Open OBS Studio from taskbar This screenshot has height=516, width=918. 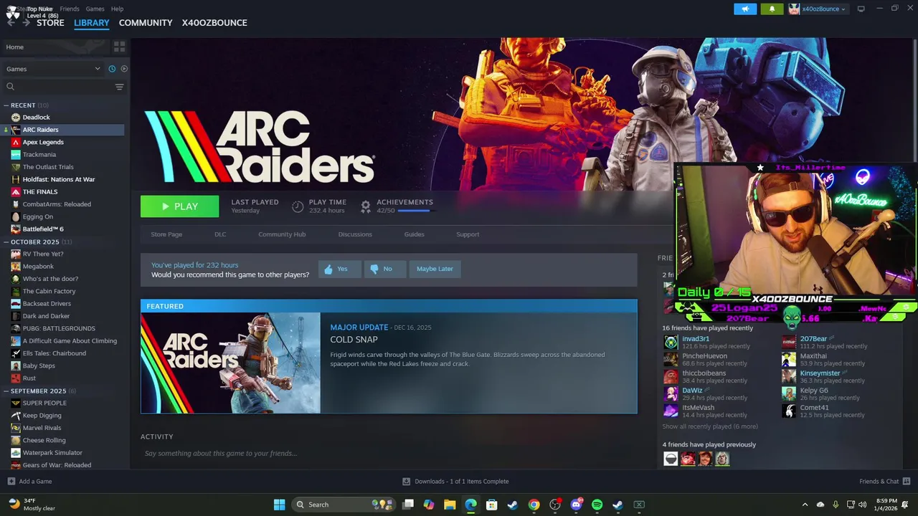[x=554, y=505]
